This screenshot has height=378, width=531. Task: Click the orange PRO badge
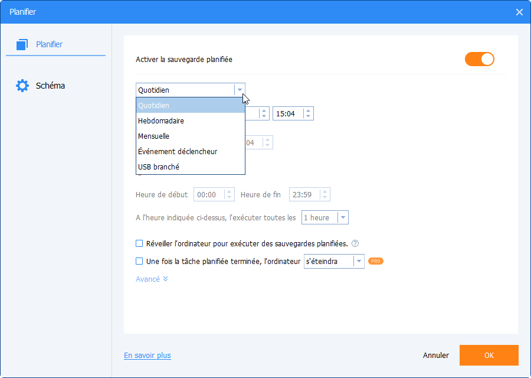[376, 261]
